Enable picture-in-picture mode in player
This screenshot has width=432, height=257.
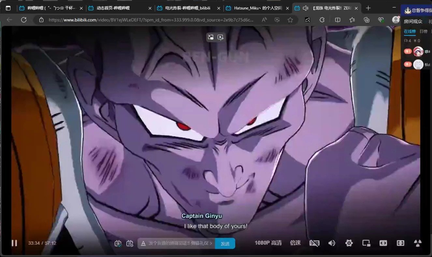[x=366, y=243]
